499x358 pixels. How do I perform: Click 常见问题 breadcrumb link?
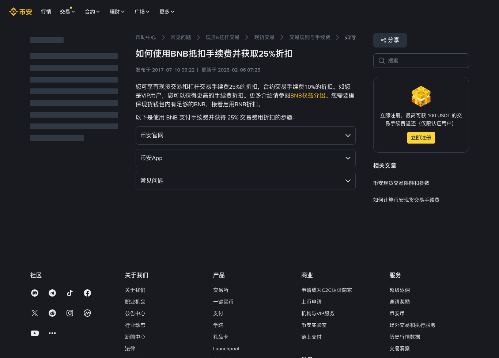pos(181,37)
